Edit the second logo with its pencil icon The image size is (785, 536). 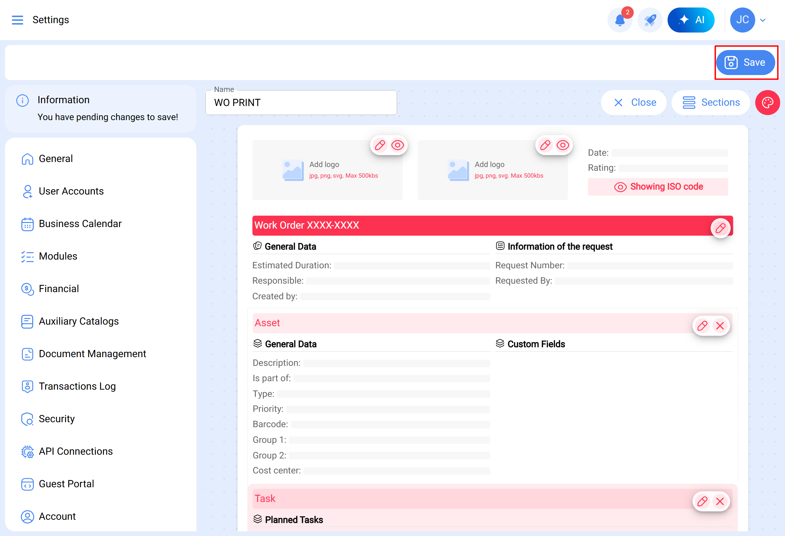[x=545, y=145]
